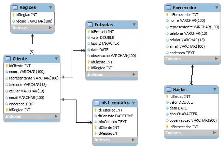Viewport: 224px width, 149px height.
Task: Expand Indexes section of Saidas table
Action: pyautogui.click(x=214, y=133)
